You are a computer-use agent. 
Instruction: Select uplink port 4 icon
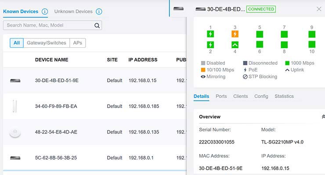pos(235,44)
